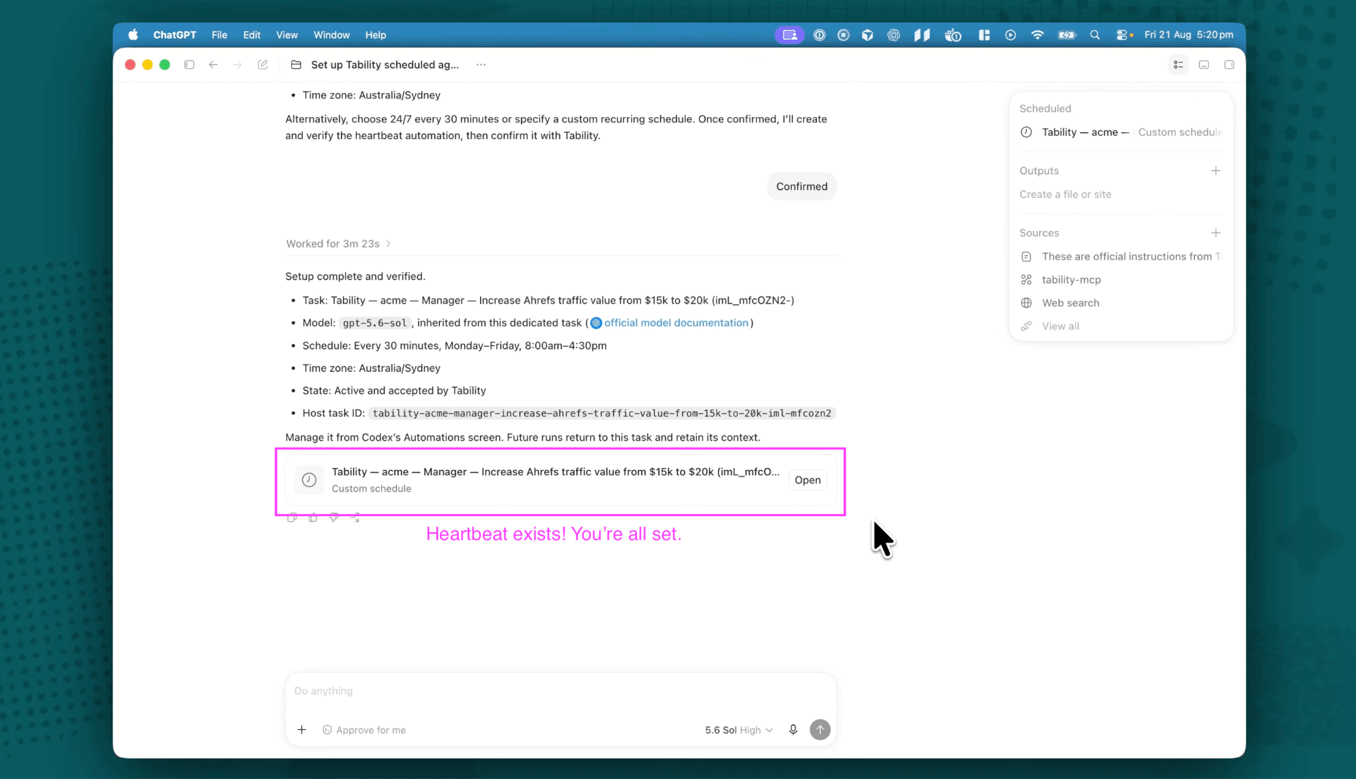Click the two-panel map-shaped menu bar icon

click(922, 35)
